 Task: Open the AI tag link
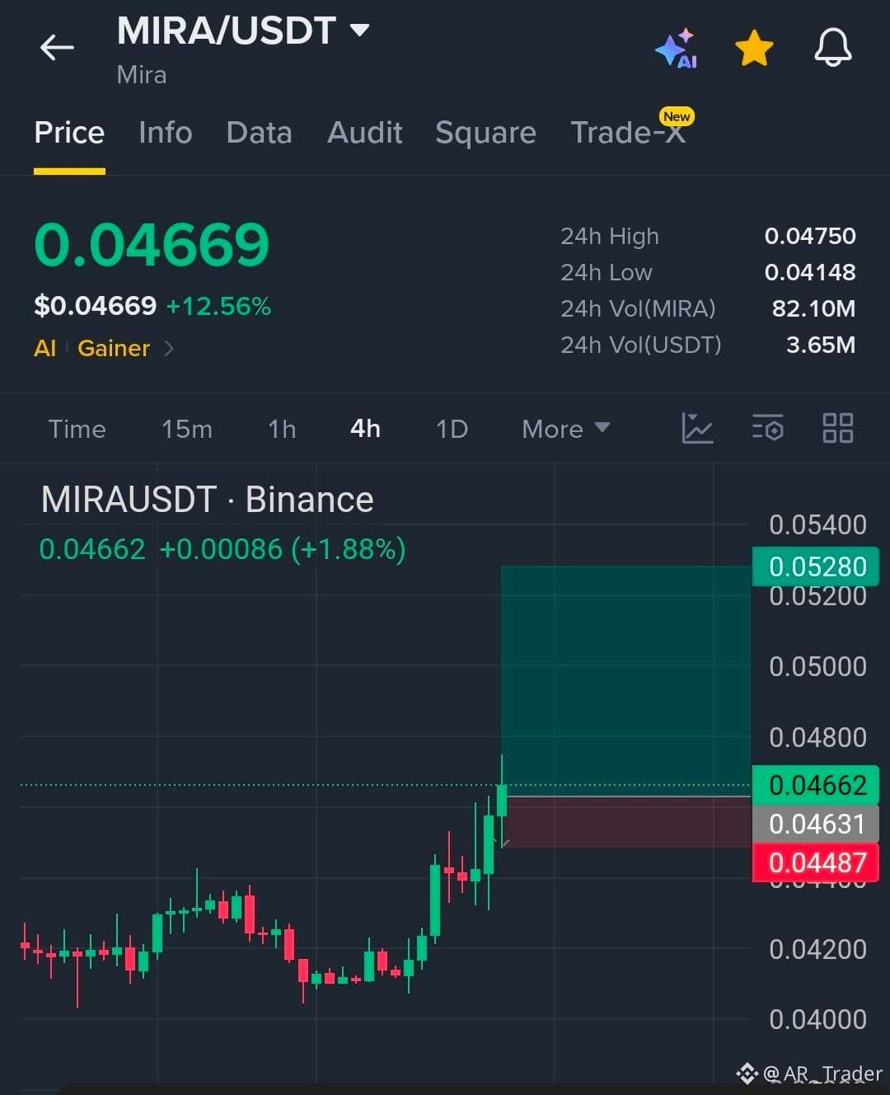pos(44,348)
